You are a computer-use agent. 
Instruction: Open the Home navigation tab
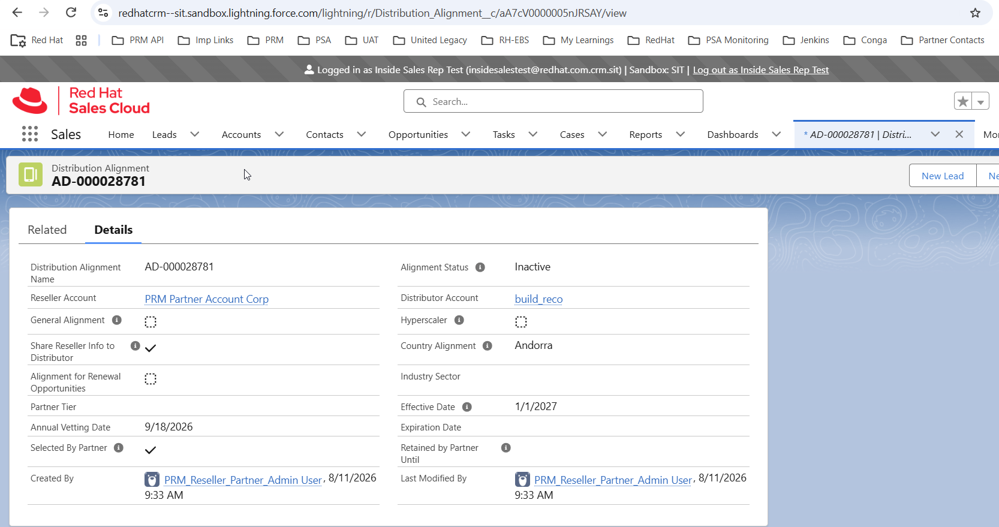(x=121, y=135)
